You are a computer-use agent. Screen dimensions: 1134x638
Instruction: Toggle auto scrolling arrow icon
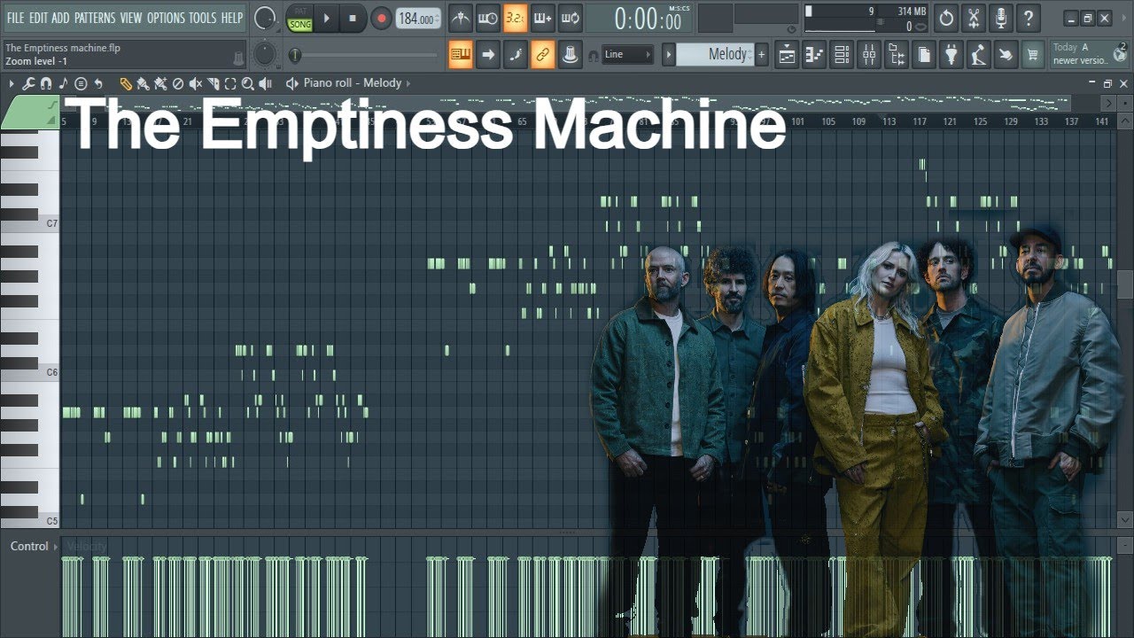487,54
